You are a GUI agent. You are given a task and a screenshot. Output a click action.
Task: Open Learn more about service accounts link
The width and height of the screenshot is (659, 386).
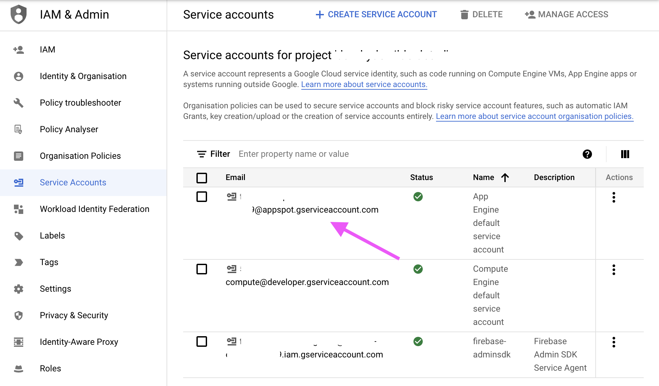(x=364, y=84)
